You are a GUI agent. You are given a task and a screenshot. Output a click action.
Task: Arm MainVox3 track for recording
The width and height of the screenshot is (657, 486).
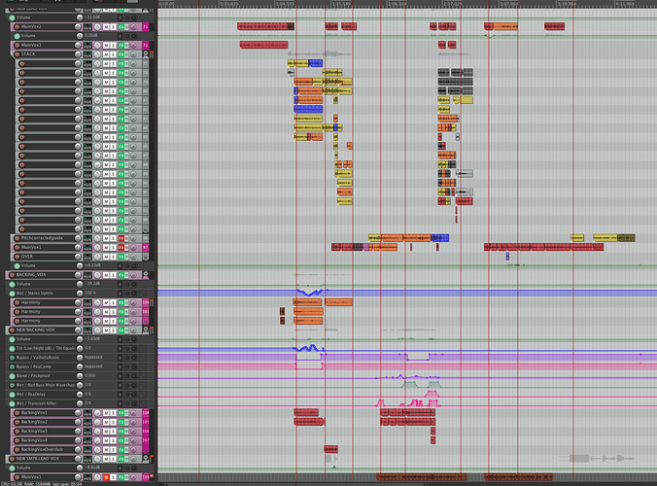17,46
